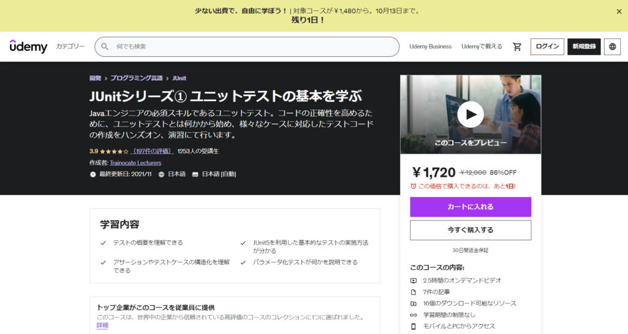The width and height of the screenshot is (628, 334).
Task: Click パラメータ化テストが何かを説明できる item
Action: coord(305,262)
